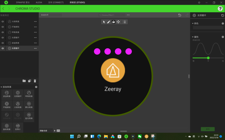Click the orange Zeeray device logo
Viewport: 225px width, 140px height.
pyautogui.click(x=113, y=70)
